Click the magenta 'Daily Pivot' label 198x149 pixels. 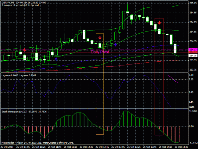(100, 52)
